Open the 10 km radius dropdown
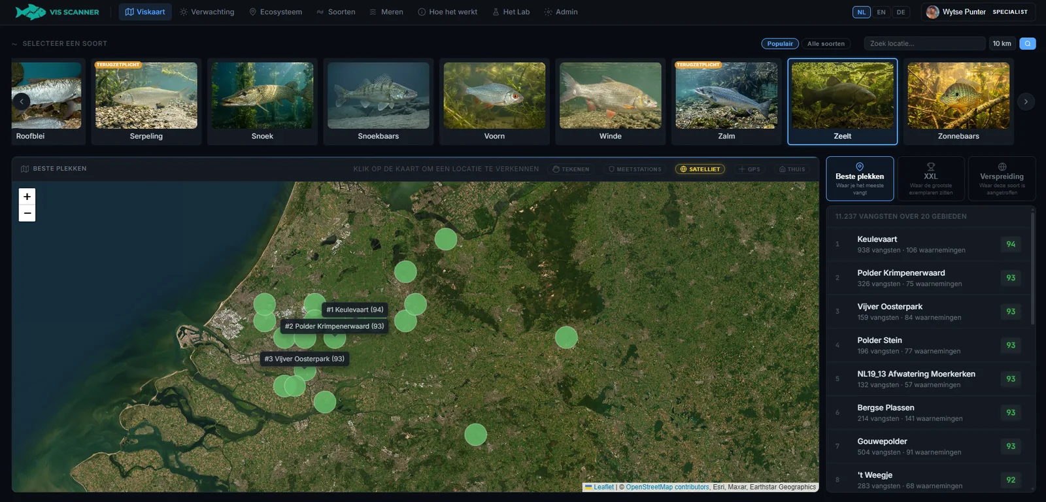 tap(1002, 44)
